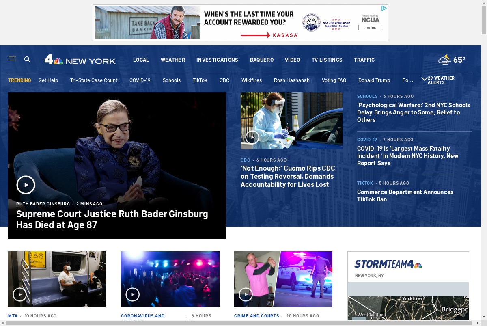Screen dimensions: 487x326
Task: Open COVID-19 category tag in sidebar stories
Action: [367, 140]
